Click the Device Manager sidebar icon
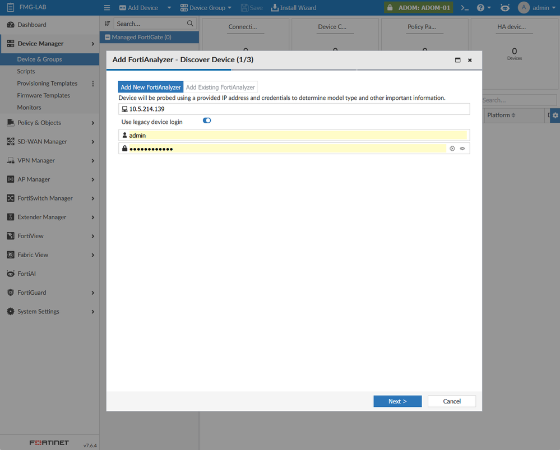The height and width of the screenshot is (450, 560). pyautogui.click(x=11, y=44)
